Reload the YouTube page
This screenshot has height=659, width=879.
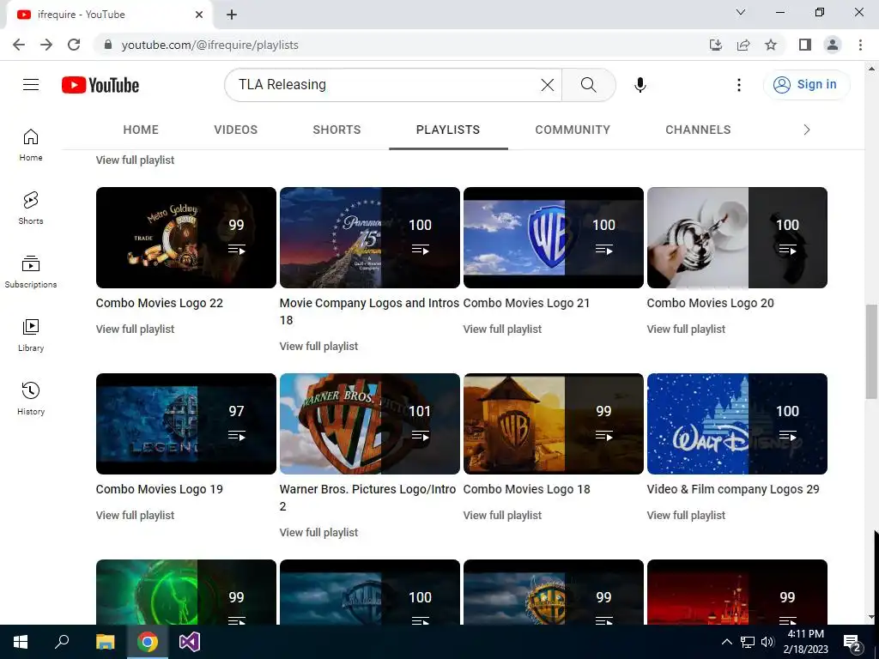74,45
